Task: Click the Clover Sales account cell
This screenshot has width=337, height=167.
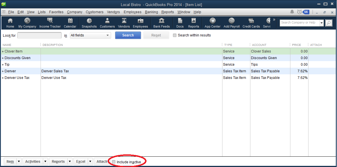Action: 261,51
